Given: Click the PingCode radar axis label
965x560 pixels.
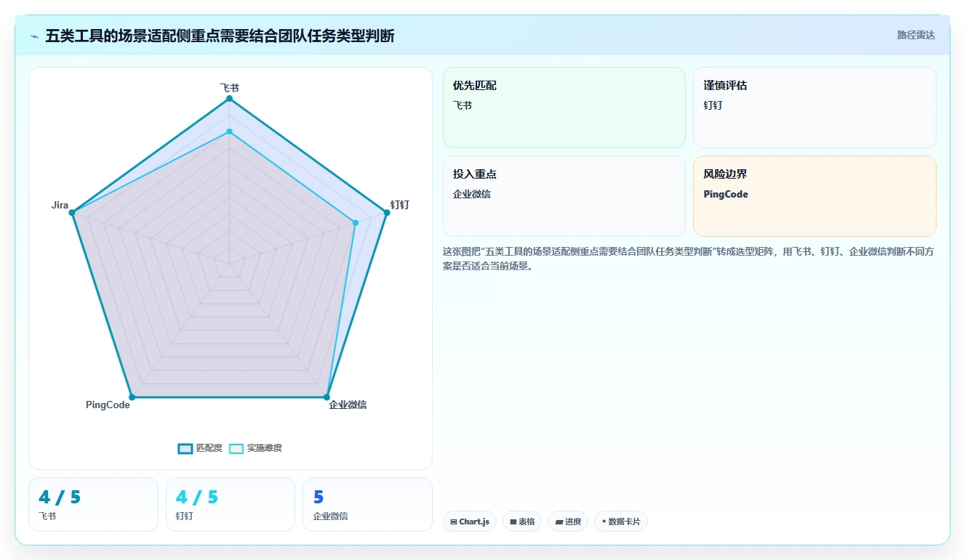Looking at the screenshot, I should click(108, 405).
